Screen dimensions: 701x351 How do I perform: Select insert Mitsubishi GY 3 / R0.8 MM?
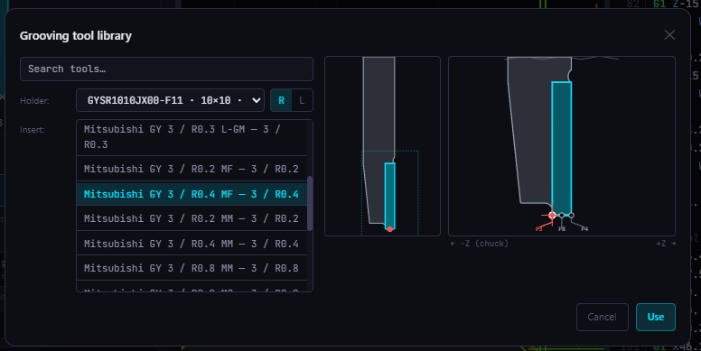click(192, 268)
